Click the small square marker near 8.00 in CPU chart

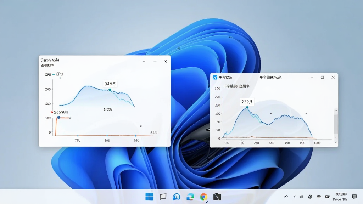[x=141, y=126]
